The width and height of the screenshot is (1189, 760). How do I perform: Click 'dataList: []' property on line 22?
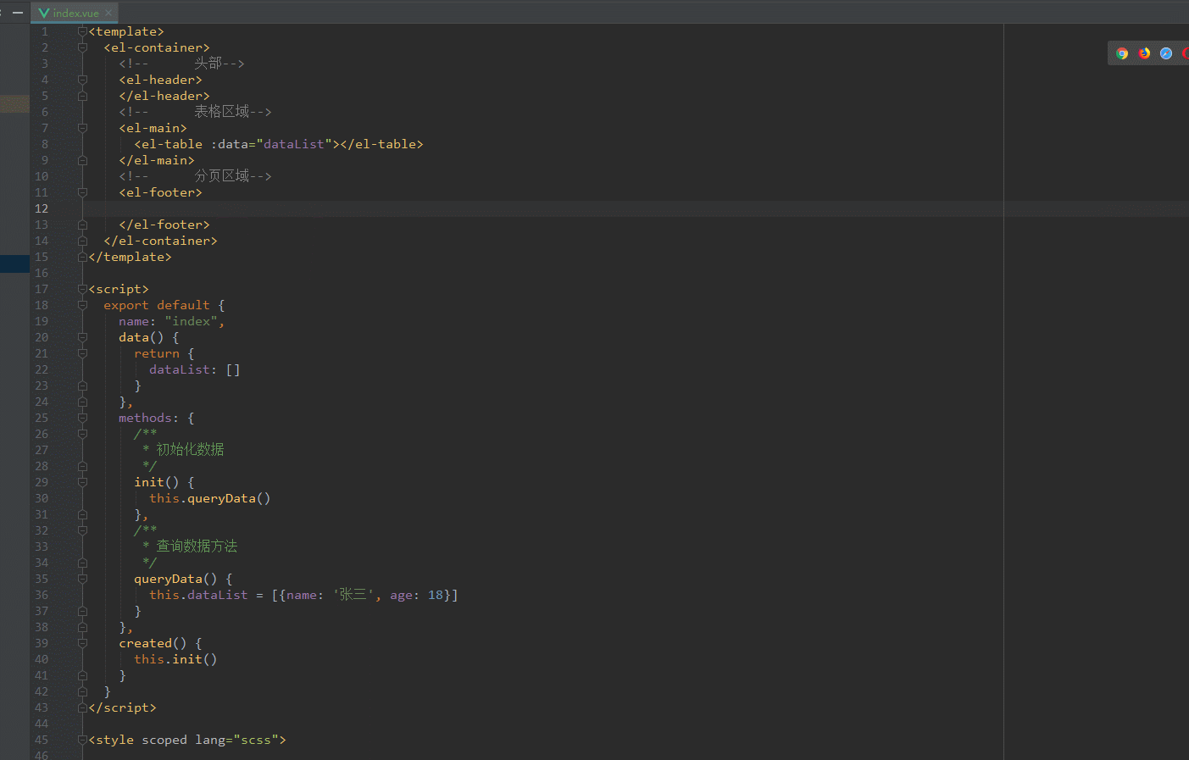[195, 369]
